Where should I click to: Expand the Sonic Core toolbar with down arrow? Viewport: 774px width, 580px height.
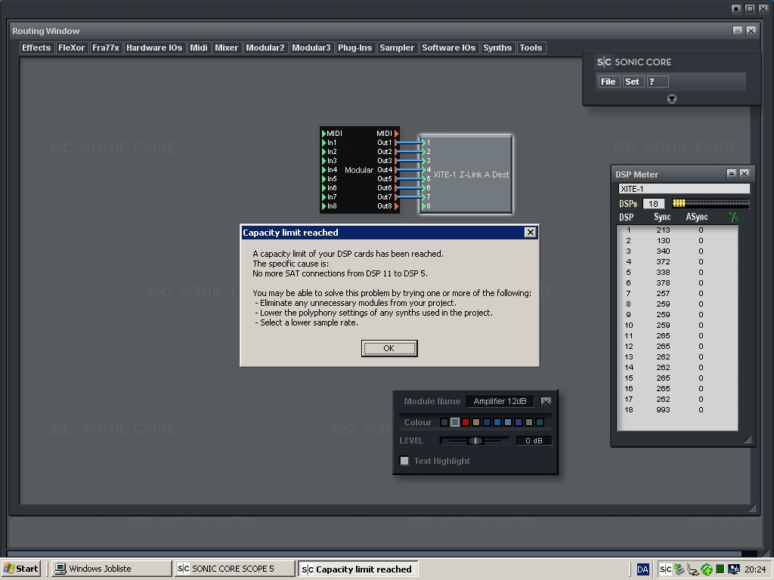(x=671, y=99)
